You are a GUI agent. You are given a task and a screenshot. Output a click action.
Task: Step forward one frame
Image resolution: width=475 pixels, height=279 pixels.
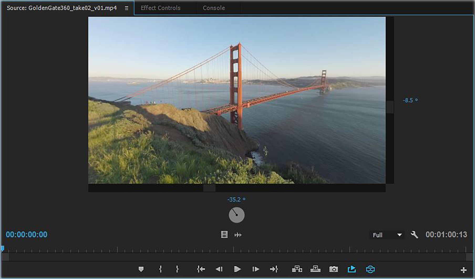(256, 269)
